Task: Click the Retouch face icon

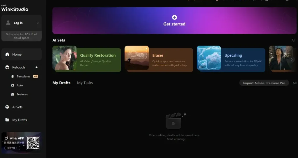Action: (7, 67)
